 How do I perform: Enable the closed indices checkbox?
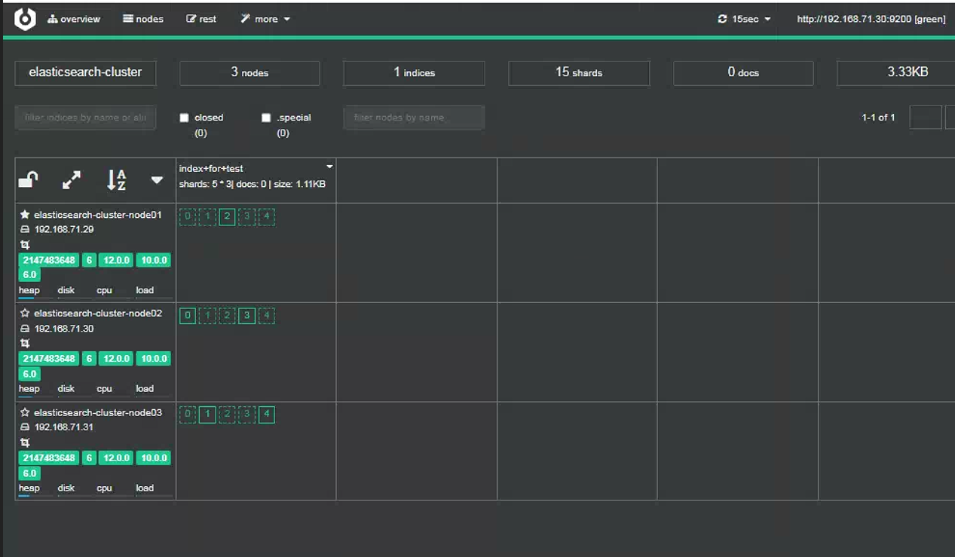click(x=184, y=118)
